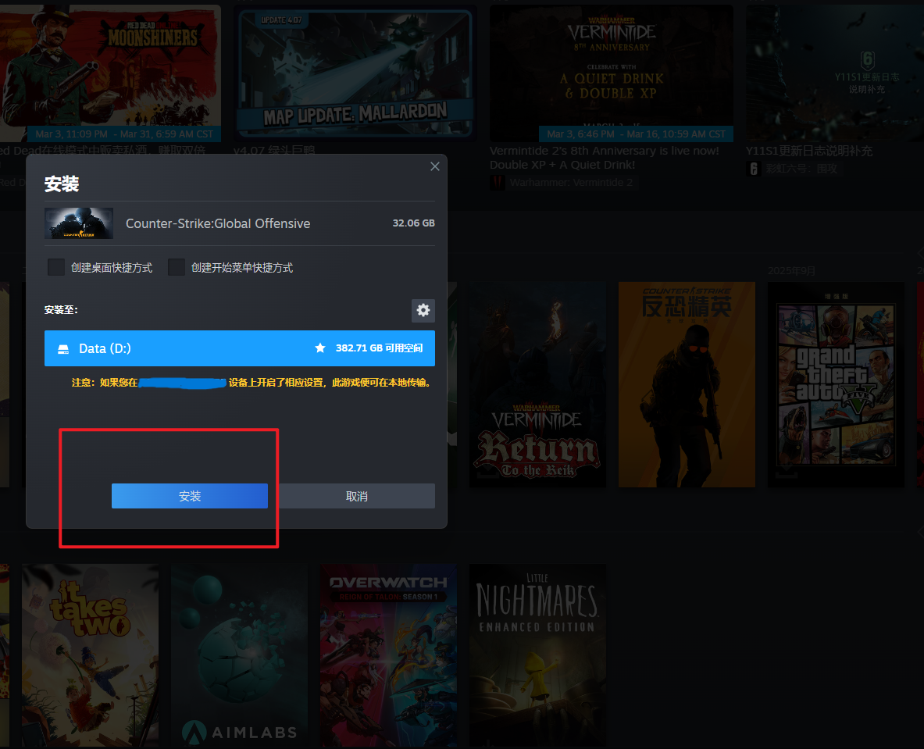
Task: Click the drive icon beside Data (D:)
Action: (x=63, y=348)
